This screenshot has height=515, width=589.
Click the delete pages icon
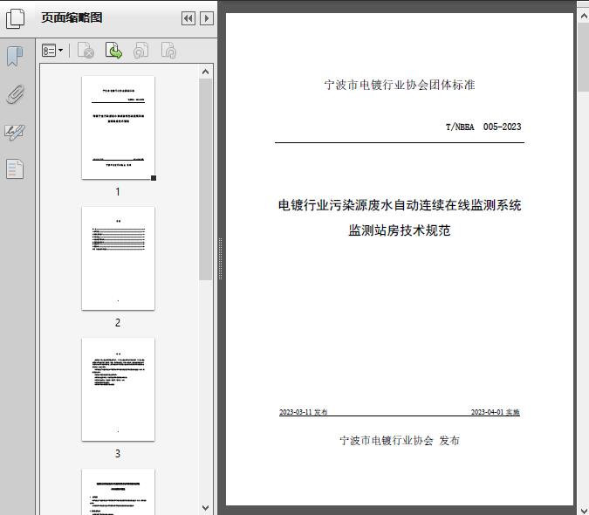click(86, 51)
